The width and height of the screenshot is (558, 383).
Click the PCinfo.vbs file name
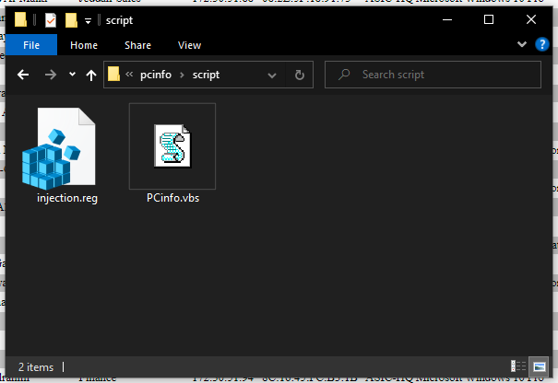[x=172, y=198]
